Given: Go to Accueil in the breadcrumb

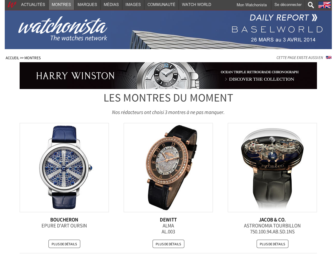Looking at the screenshot, I should click(12, 58).
